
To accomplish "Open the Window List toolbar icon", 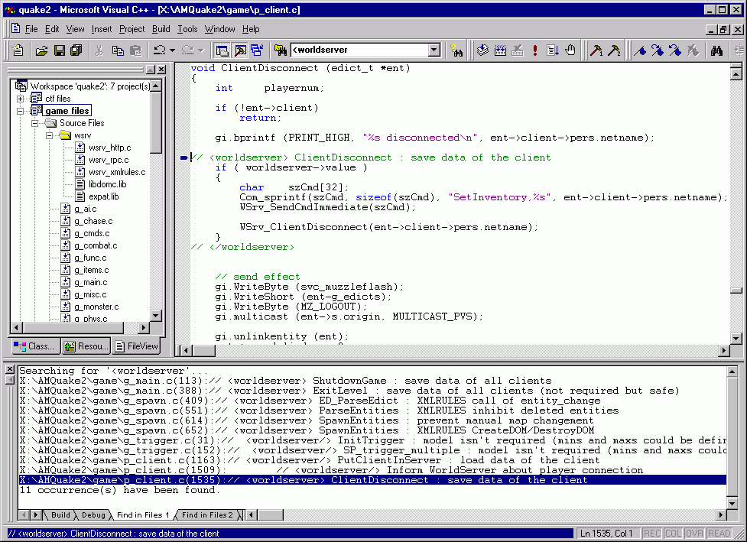I will [257, 50].
